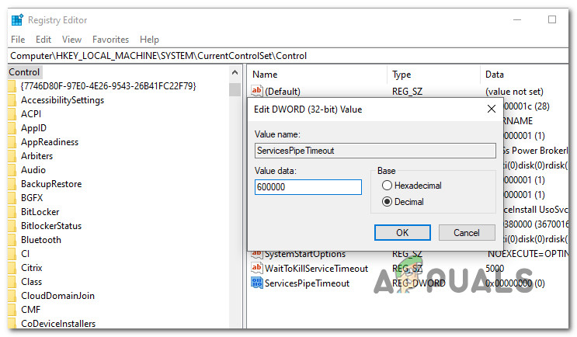Viewport: 577px width, 337px height.
Task: Click the tree pane scrollbar thumb
Action: coord(235,90)
